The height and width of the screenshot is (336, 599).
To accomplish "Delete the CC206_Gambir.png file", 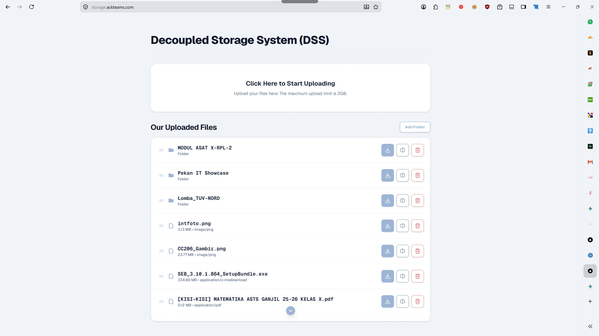I will click(x=417, y=251).
